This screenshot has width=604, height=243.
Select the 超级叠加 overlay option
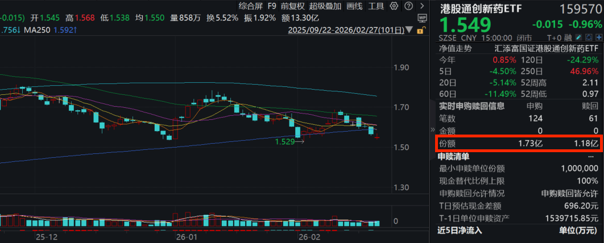point(325,7)
